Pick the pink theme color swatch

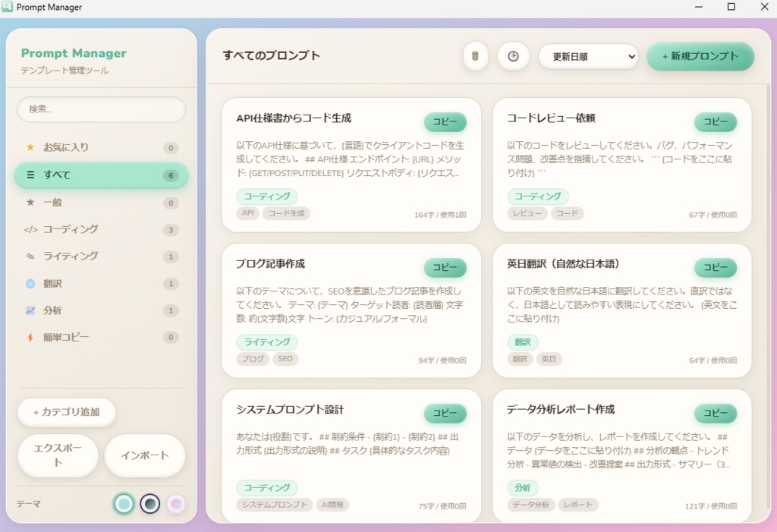point(178,503)
